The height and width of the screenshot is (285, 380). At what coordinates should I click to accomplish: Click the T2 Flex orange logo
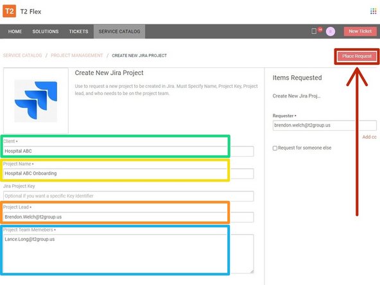pyautogui.click(x=9, y=11)
